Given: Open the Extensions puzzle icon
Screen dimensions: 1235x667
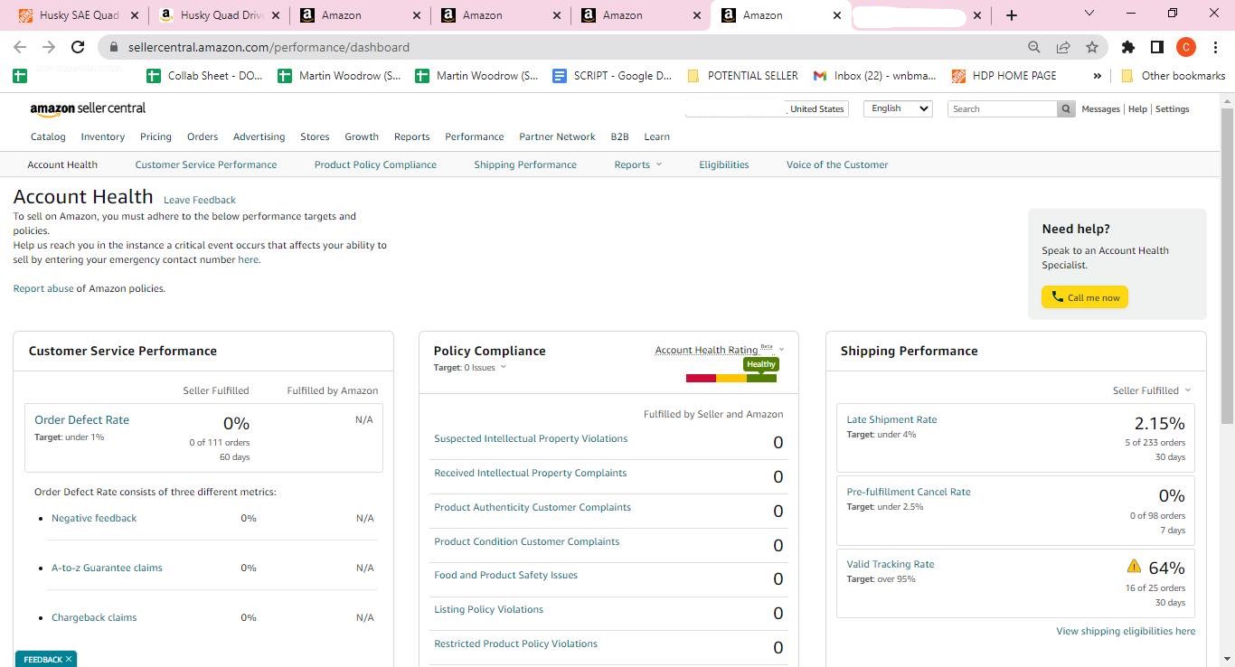Looking at the screenshot, I should point(1128,47).
